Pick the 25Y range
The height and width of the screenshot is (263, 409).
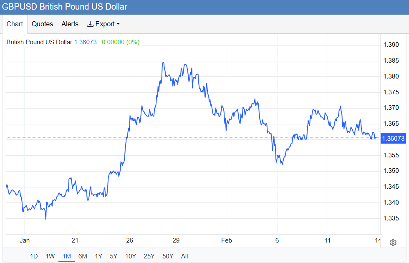(149, 256)
